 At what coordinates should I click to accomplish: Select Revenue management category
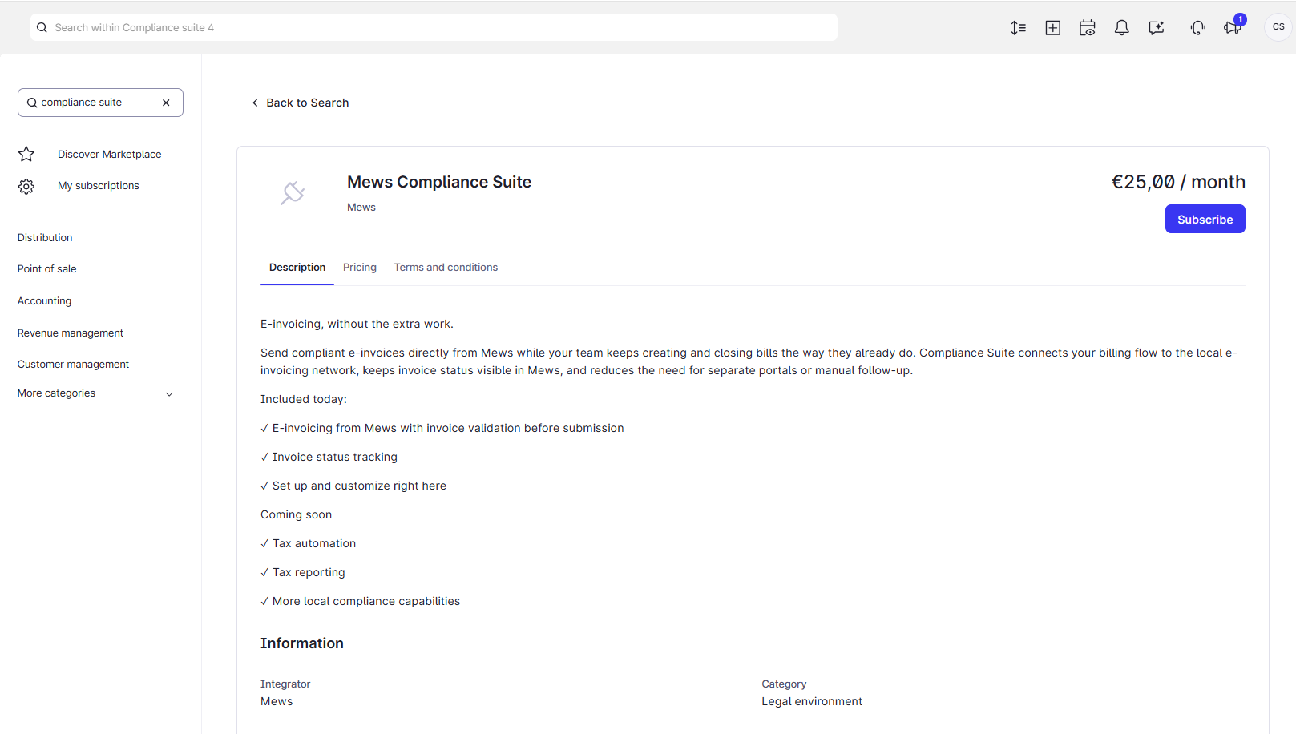tap(71, 333)
